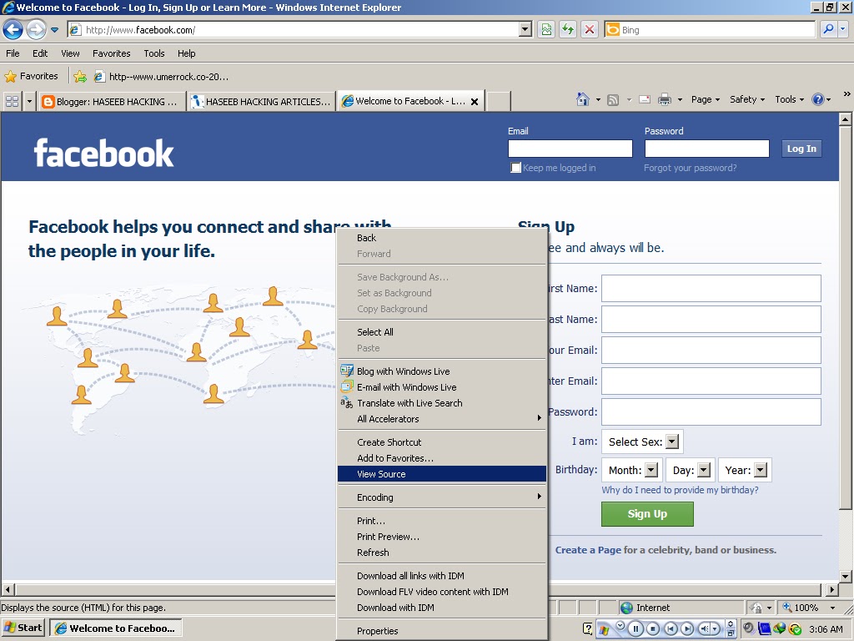Viewport: 854px width, 641px height.
Task: Choose Properties in the context menu
Action: (x=442, y=631)
